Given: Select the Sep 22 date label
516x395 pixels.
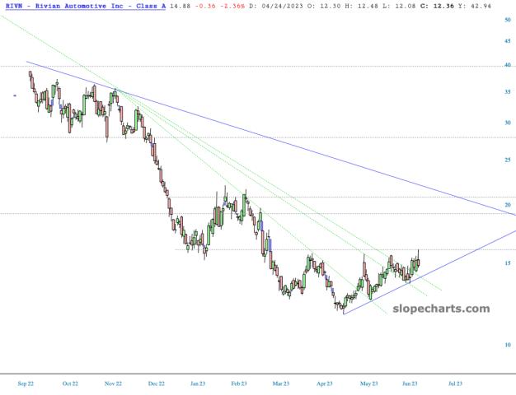Looking at the screenshot, I should point(26,383).
